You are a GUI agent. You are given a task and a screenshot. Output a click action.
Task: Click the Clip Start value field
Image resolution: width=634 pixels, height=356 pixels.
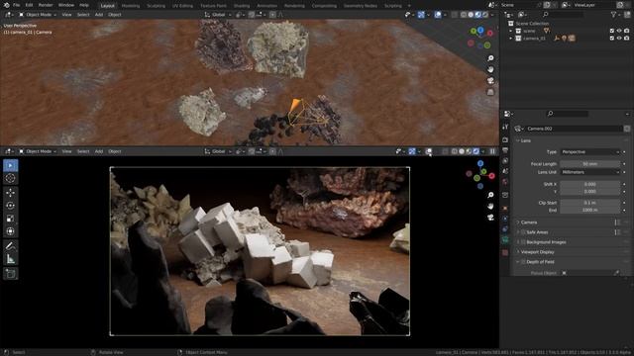(x=590, y=203)
